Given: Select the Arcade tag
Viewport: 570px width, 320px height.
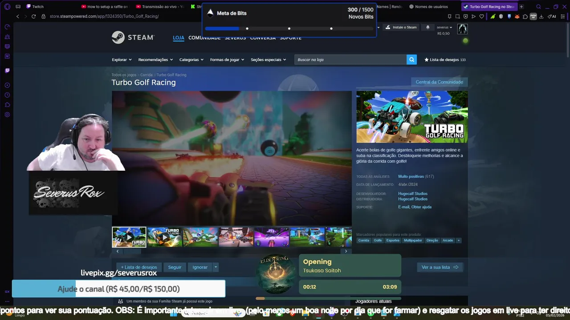Looking at the screenshot, I should pyautogui.click(x=448, y=240).
